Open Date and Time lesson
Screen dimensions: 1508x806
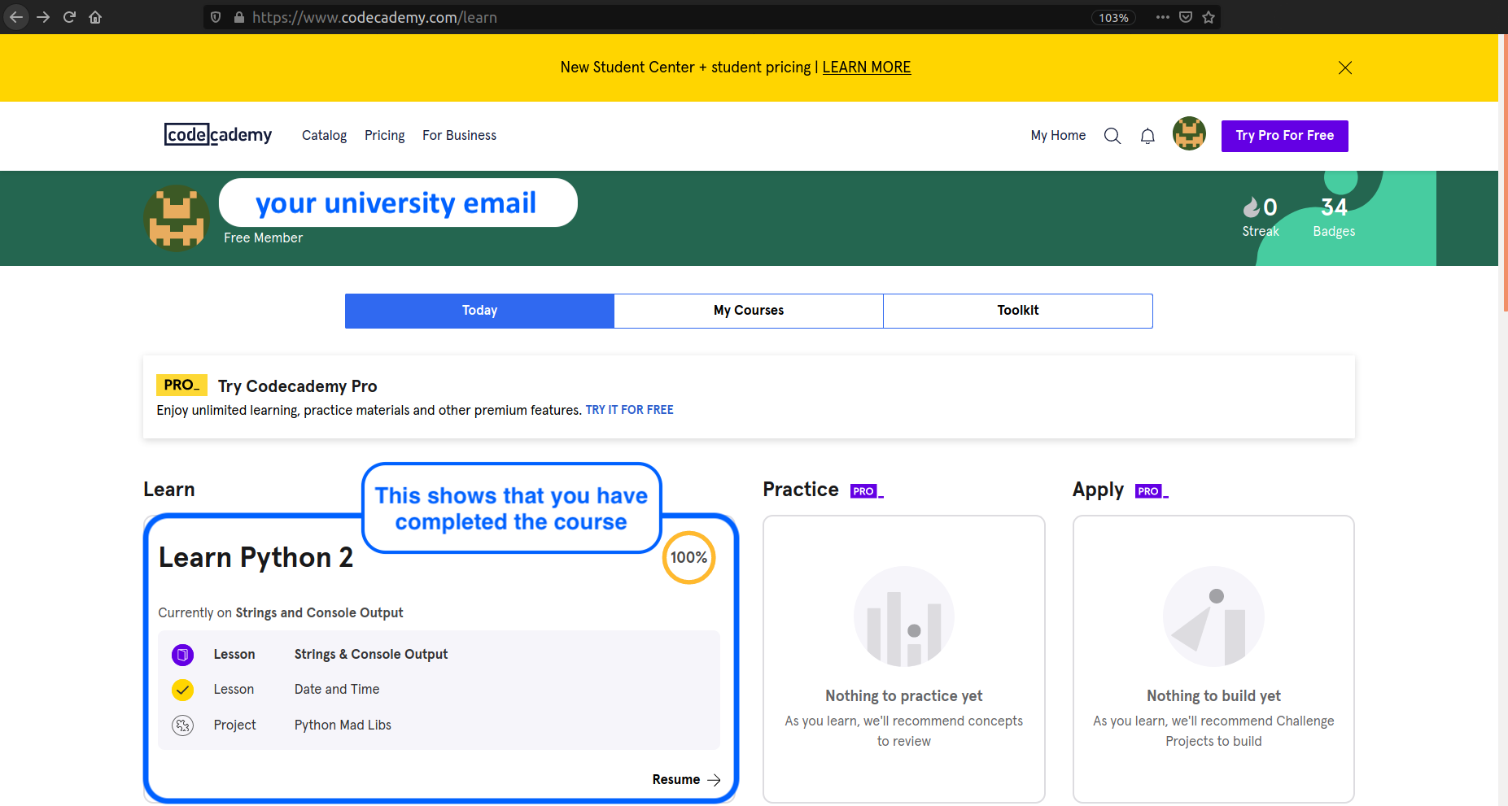click(337, 690)
